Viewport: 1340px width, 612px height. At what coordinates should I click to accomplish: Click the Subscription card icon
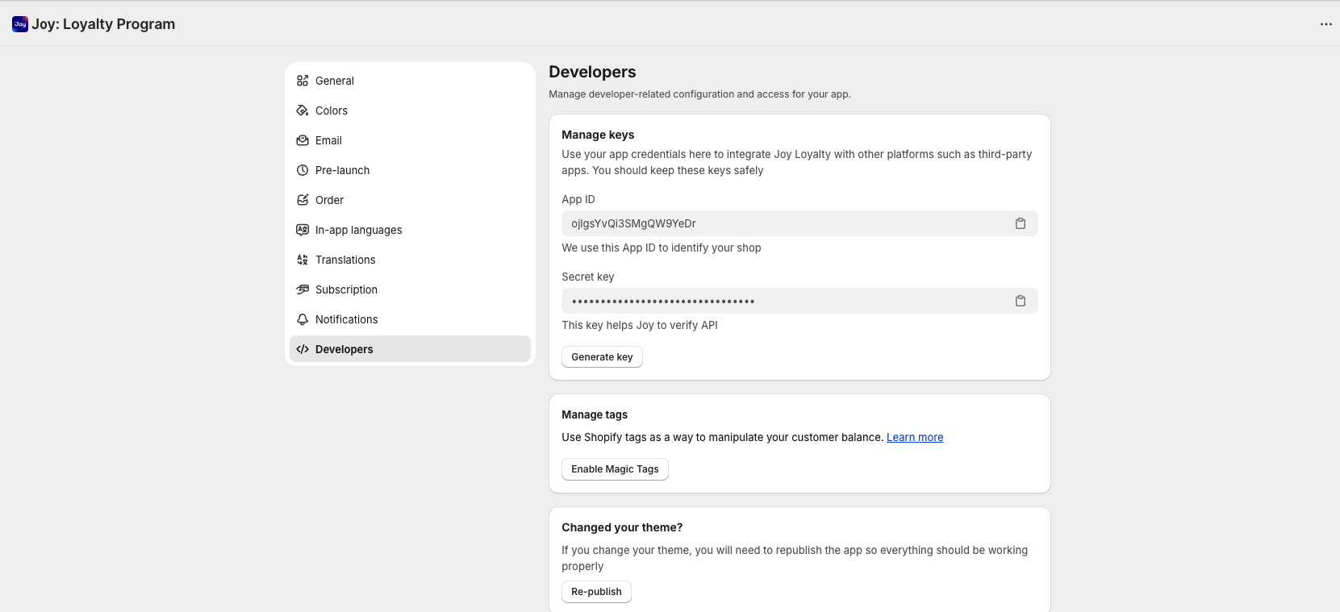pyautogui.click(x=303, y=289)
